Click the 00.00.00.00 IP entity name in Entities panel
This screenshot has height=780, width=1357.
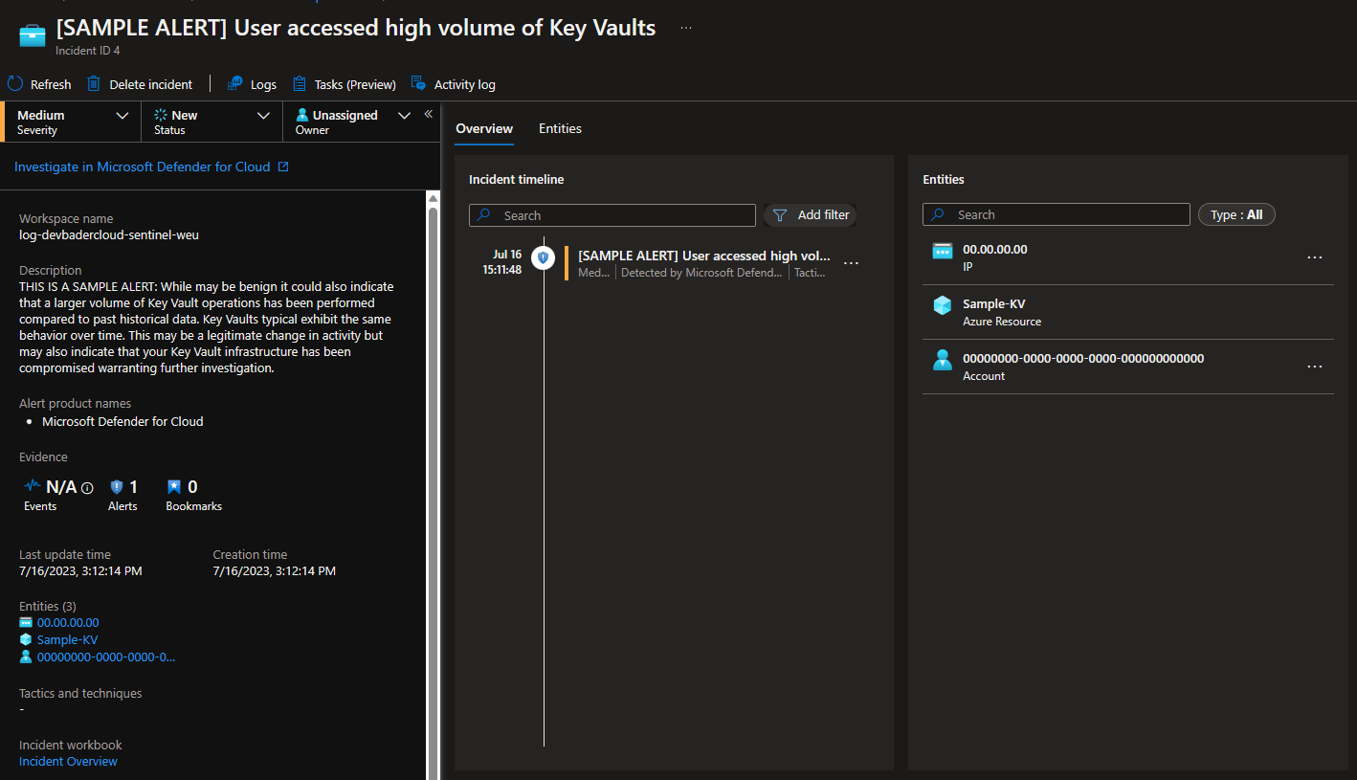click(995, 249)
